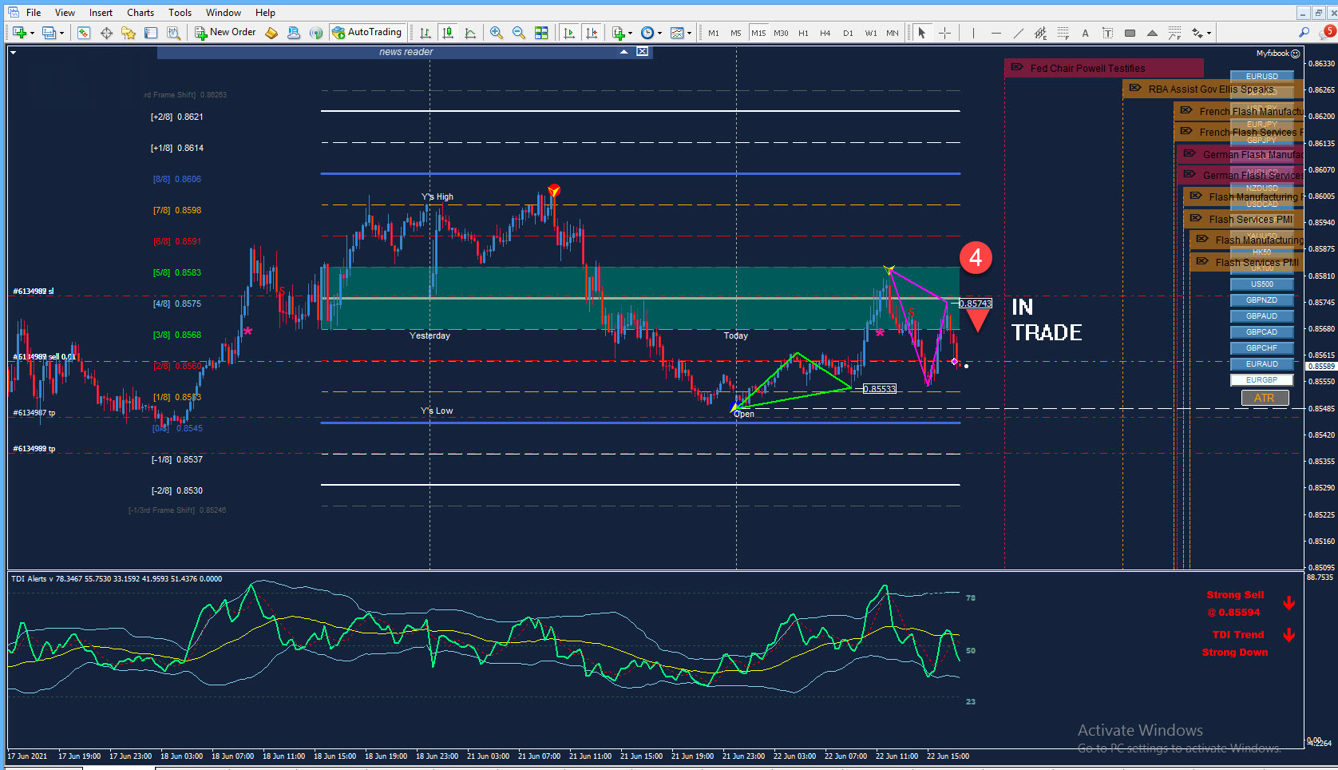1338x770 pixels.
Task: Toggle chart auto scroll
Action: 568,33
